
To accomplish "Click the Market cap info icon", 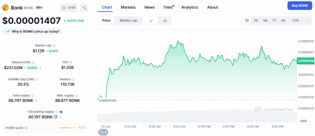I will click(54, 46).
